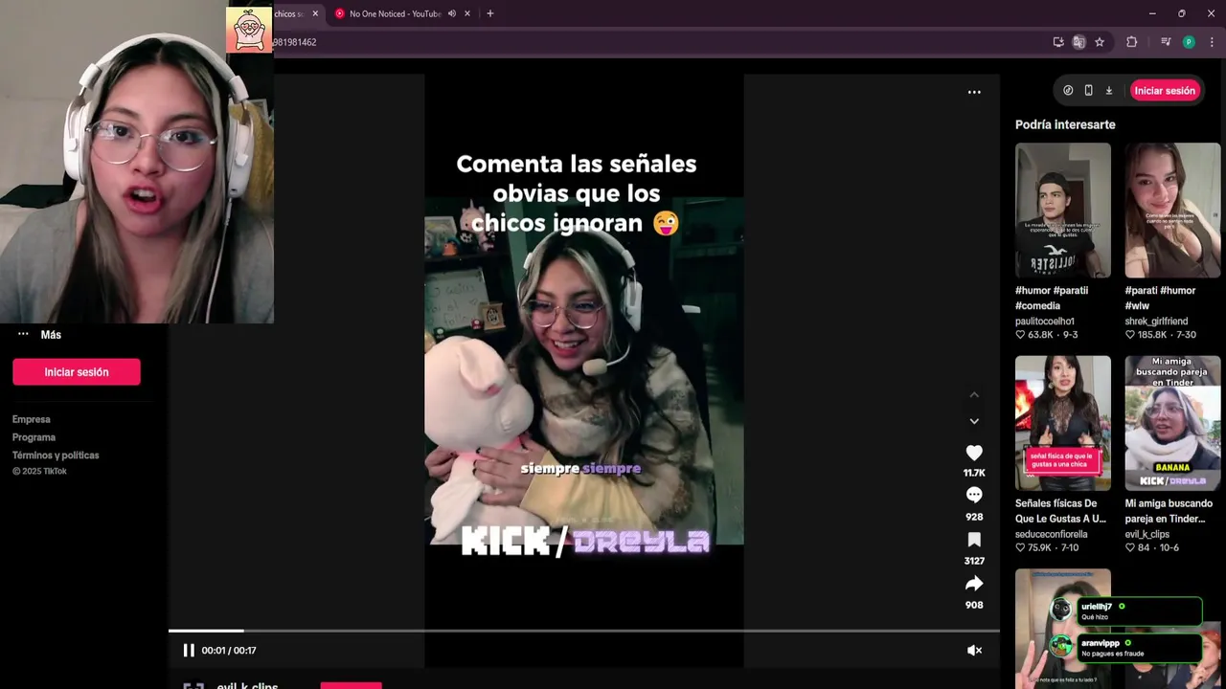Click the translate page icon

(1078, 42)
